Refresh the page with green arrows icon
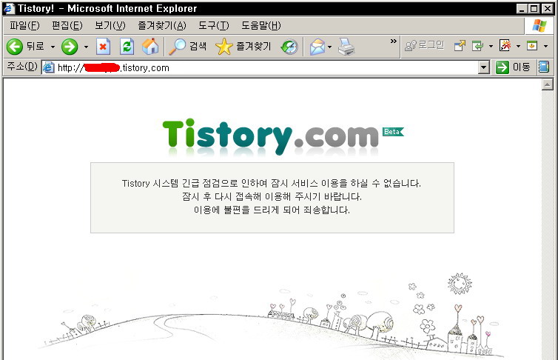The height and width of the screenshot is (360, 558). (127, 46)
